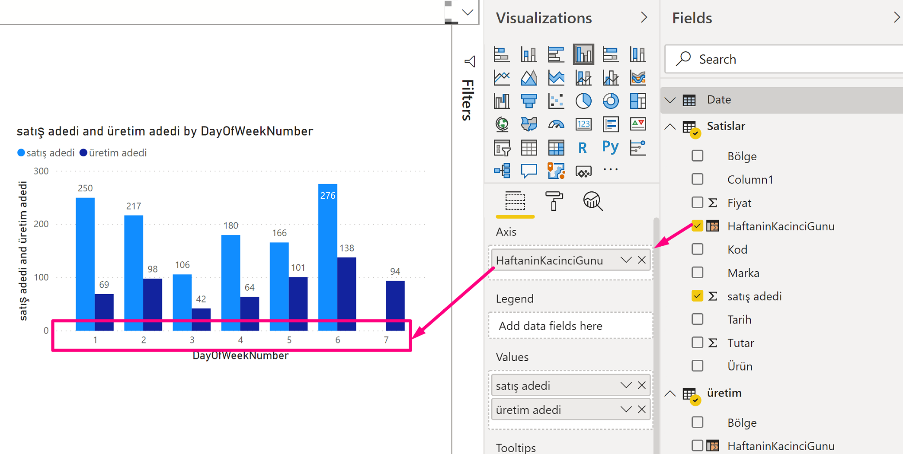903x454 pixels.
Task: Pick the gauge visualization icon
Action: [556, 124]
